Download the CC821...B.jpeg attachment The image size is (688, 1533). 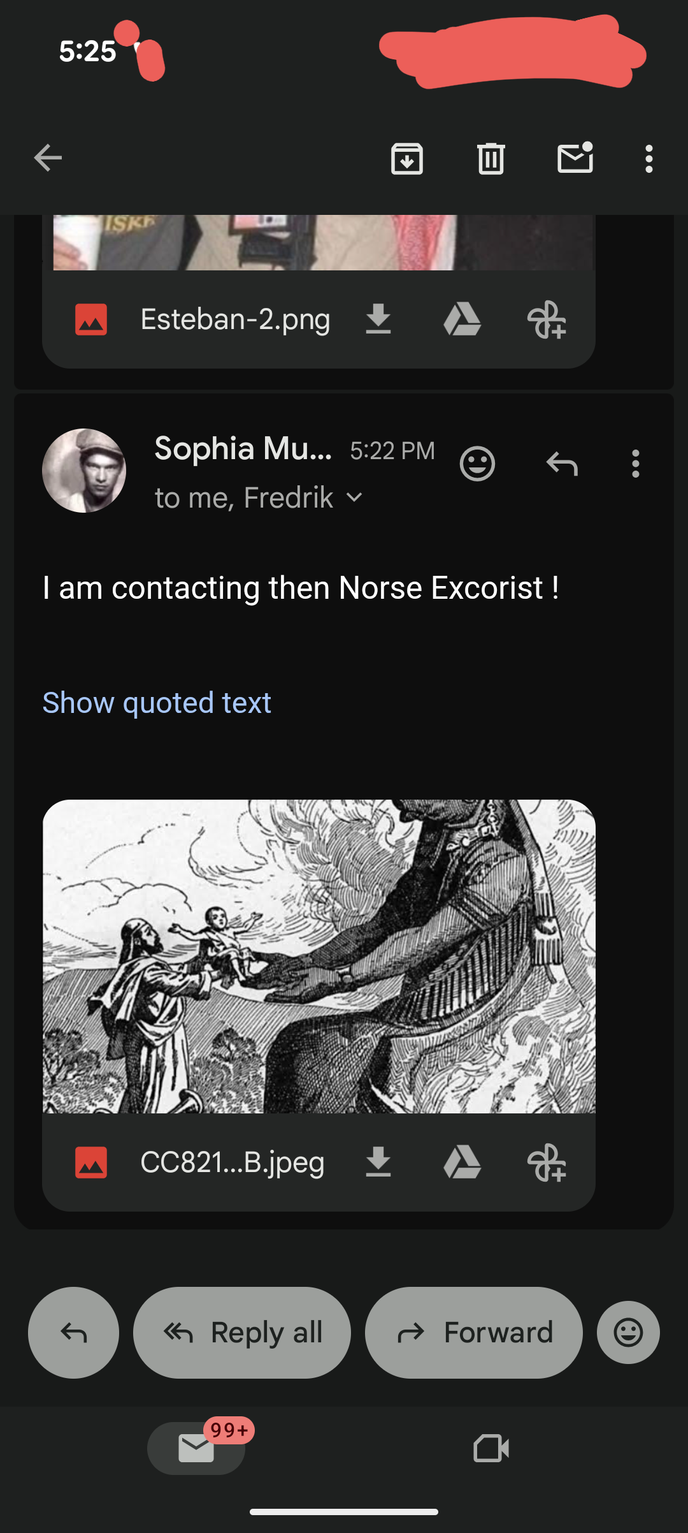[378, 1162]
